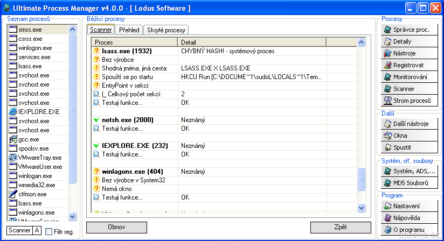This screenshot has width=444, height=241.
Task: Select gcc.exe icon in process list
Action: point(13,139)
